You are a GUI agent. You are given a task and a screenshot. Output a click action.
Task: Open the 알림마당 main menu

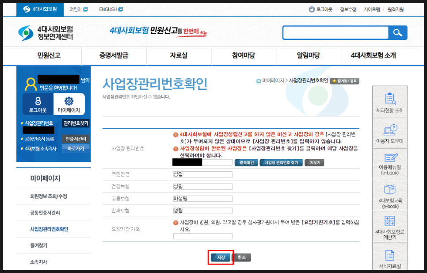tap(309, 56)
